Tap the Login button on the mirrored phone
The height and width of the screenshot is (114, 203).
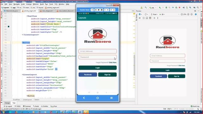coord(98,68)
